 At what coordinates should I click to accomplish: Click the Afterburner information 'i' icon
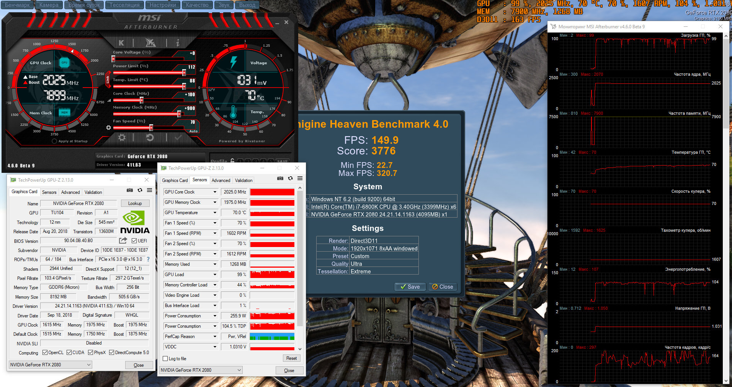pyautogui.click(x=178, y=43)
